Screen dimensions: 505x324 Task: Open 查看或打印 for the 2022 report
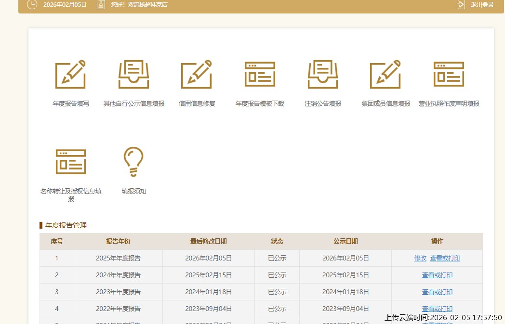[x=437, y=309]
